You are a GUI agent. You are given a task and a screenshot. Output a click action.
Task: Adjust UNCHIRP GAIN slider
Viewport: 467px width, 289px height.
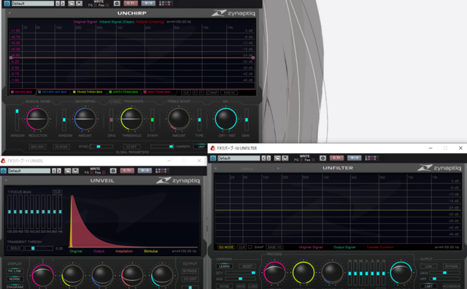[247, 120]
